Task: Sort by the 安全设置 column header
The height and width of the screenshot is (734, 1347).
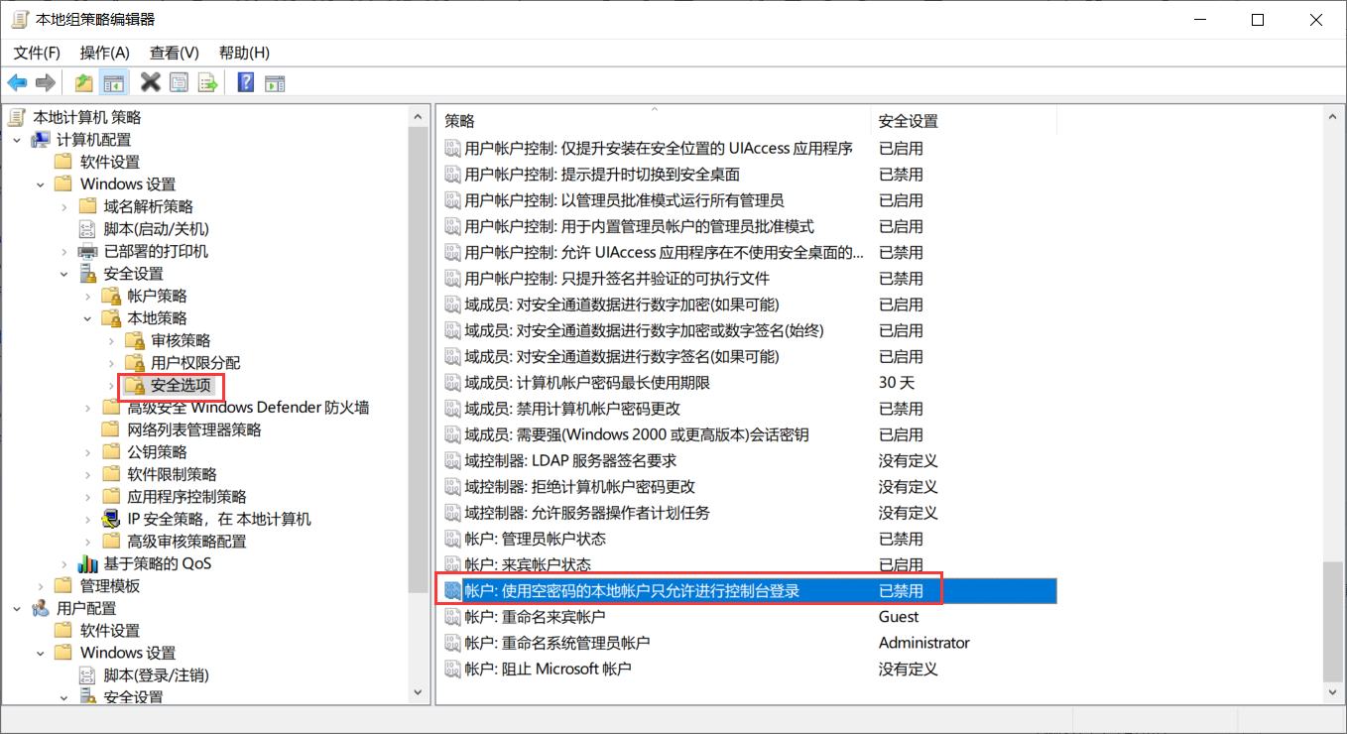Action: [x=963, y=121]
